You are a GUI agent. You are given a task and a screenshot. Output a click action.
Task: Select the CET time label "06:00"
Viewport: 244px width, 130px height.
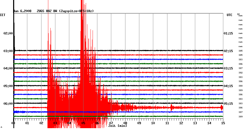pos(8,104)
